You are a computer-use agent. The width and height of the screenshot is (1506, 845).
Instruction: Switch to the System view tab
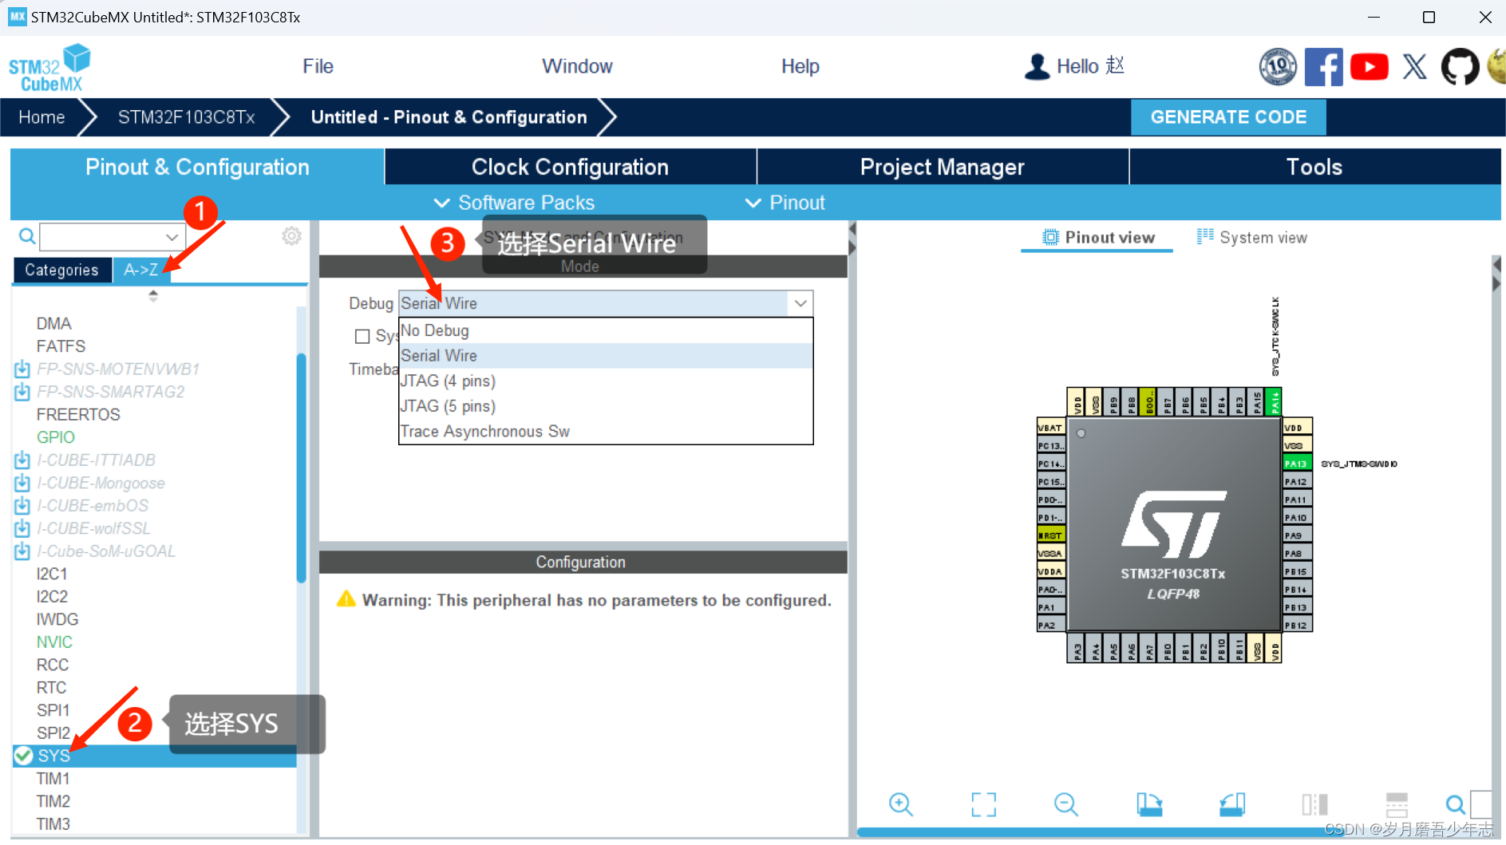click(1251, 238)
